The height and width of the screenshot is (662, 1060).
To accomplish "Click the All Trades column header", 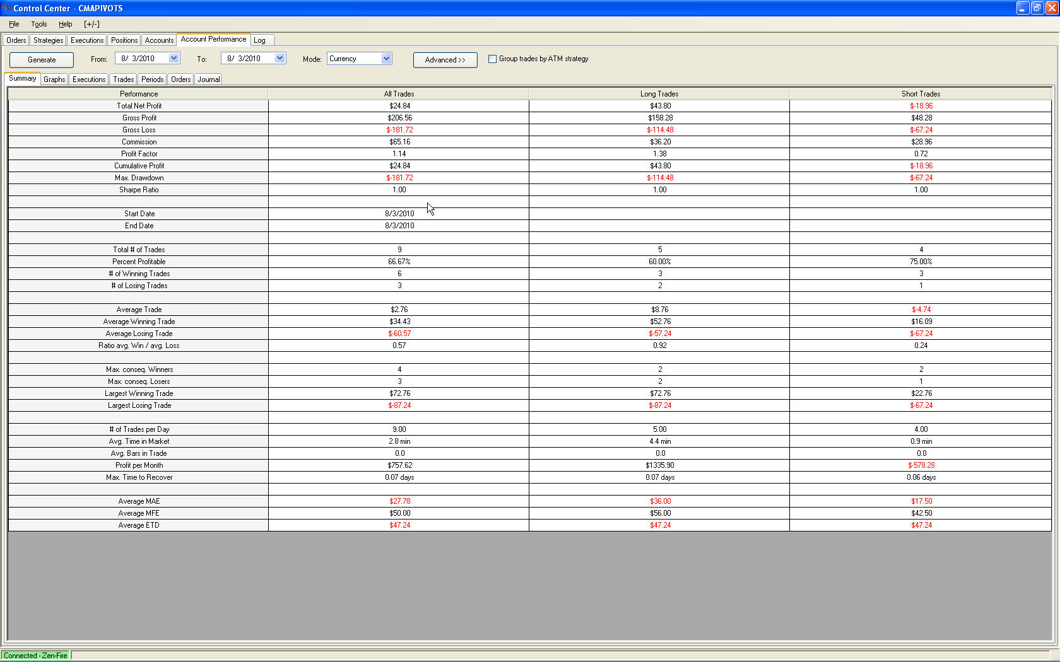I will [x=399, y=94].
